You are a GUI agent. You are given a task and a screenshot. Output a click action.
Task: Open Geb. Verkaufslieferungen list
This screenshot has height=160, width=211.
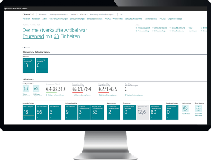(x=59, y=19)
